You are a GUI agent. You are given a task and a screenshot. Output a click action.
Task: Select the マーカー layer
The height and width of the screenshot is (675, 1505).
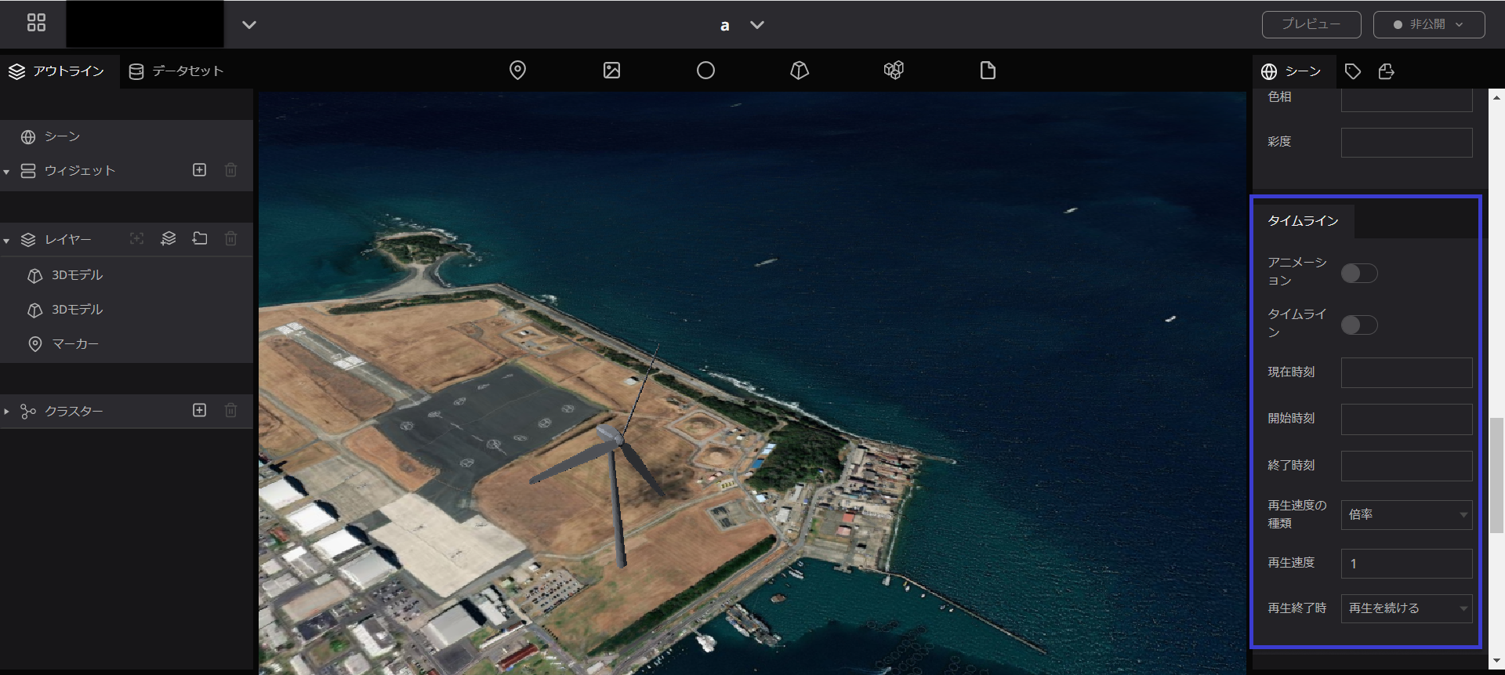[x=126, y=344]
